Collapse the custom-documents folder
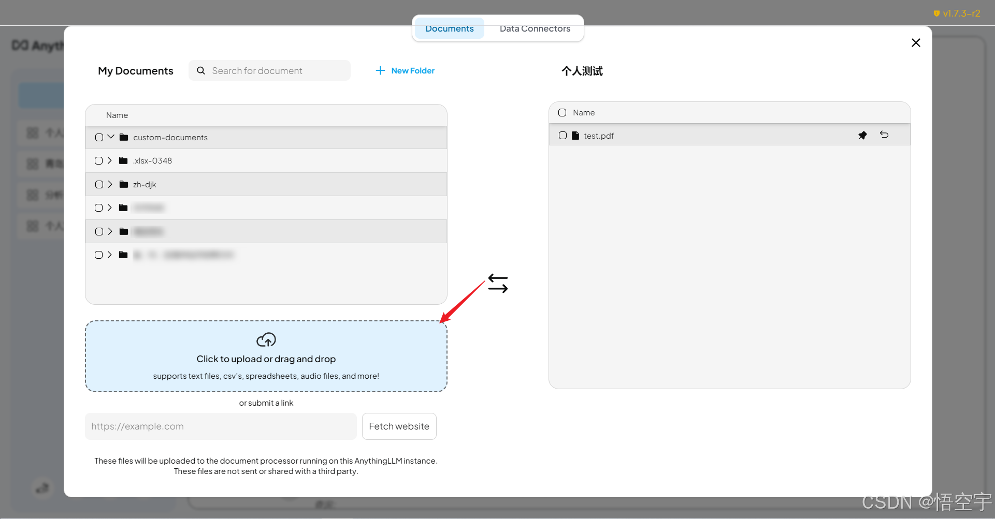 tap(111, 137)
